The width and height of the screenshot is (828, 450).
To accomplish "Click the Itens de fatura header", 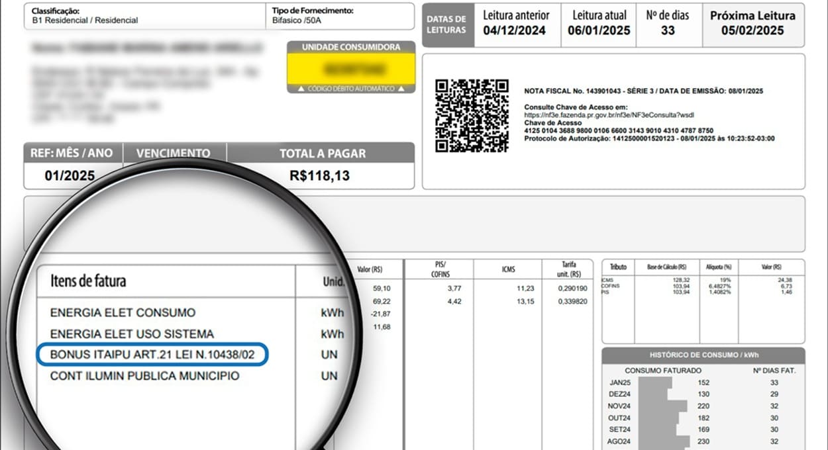I will 88,281.
